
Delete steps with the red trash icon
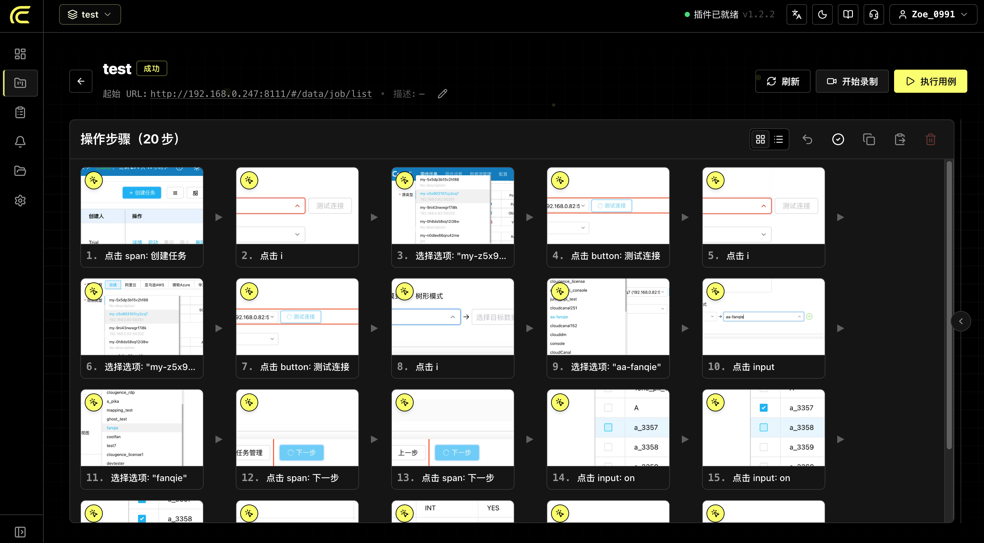click(930, 139)
